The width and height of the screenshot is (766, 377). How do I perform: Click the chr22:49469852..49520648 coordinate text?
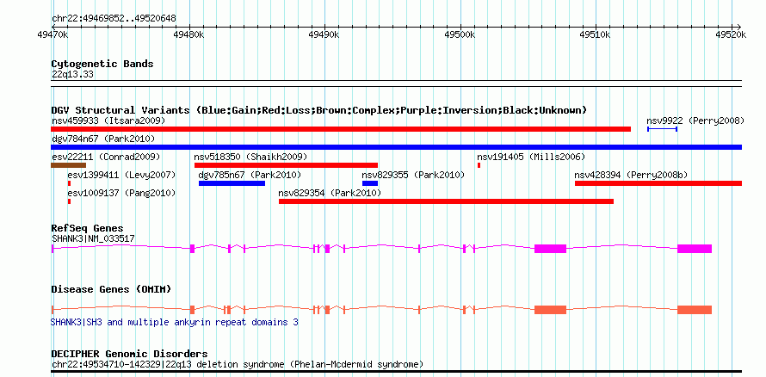pos(114,19)
